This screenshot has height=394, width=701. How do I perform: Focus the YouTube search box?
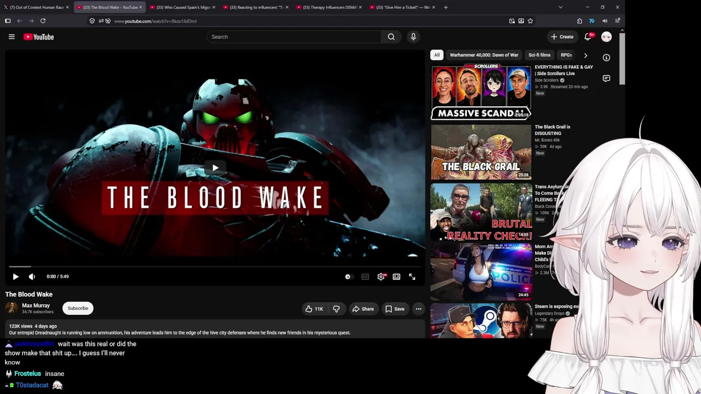pos(294,37)
